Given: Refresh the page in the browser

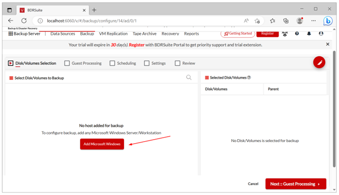Looking at the screenshot, I should (x=24, y=21).
